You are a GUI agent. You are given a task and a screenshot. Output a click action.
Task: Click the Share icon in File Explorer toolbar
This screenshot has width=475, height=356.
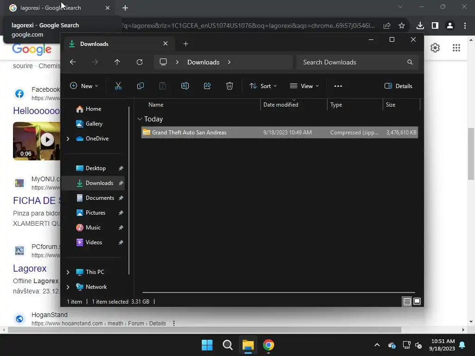coord(207,86)
